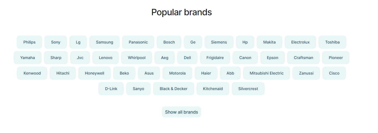Click the Yamaha brand button

click(x=27, y=58)
